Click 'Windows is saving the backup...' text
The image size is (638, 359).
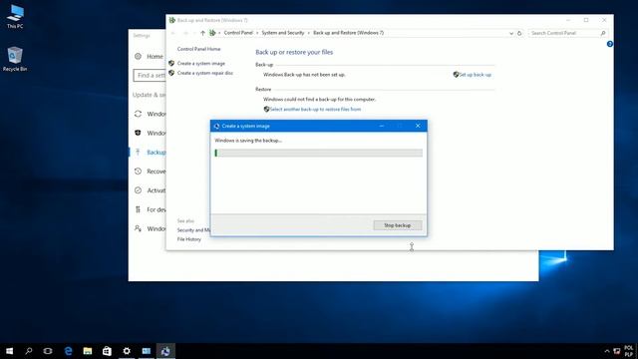pyautogui.click(x=248, y=141)
